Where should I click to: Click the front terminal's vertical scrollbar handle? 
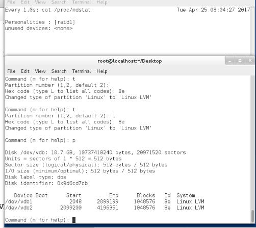252,216
